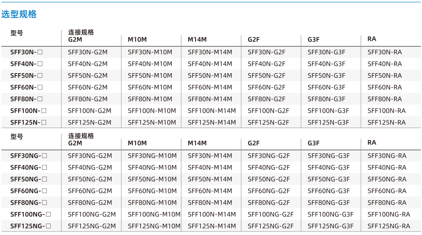Screen dimensions: 422x235
Task: Select the SFF30N-□ row label
Action: point(26,52)
